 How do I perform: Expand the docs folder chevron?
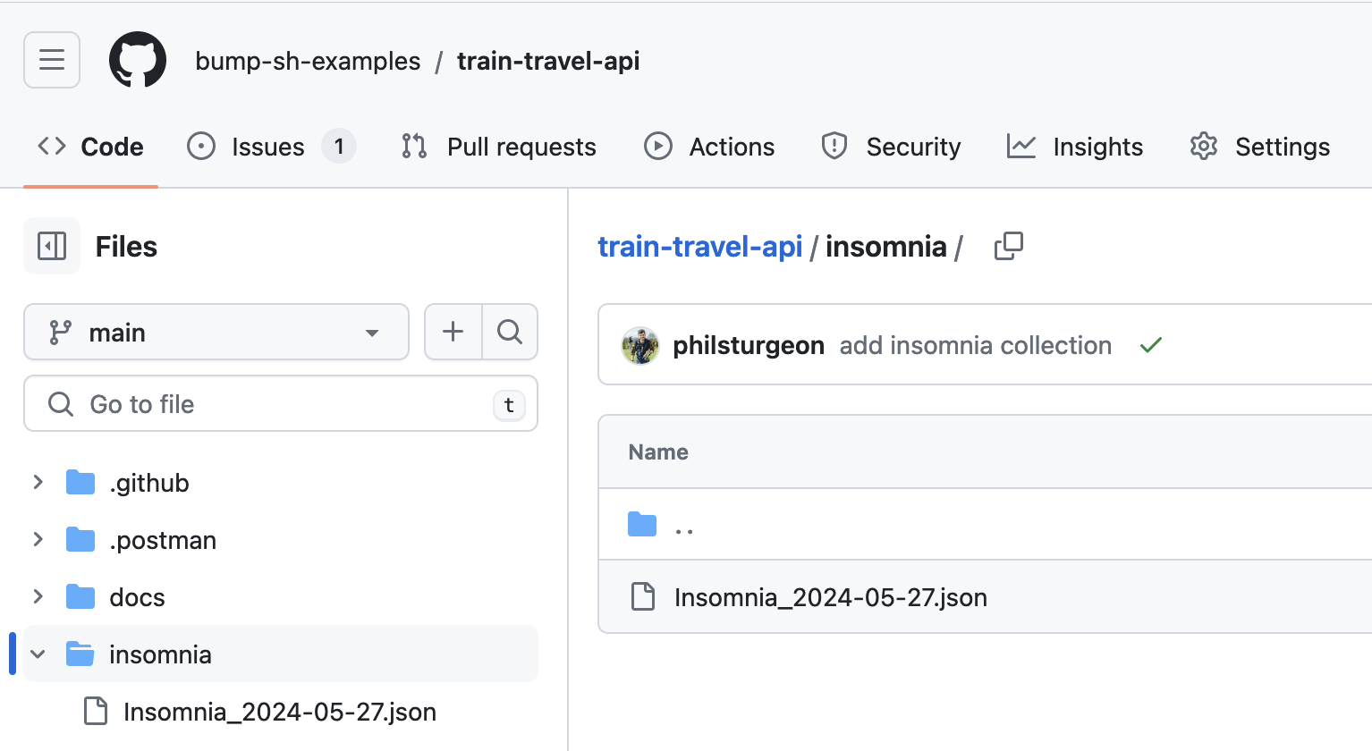point(38,597)
